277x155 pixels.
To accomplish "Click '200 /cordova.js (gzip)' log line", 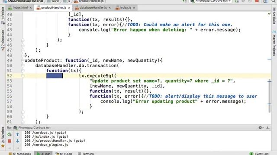I will pyautogui.click(x=45, y=133).
